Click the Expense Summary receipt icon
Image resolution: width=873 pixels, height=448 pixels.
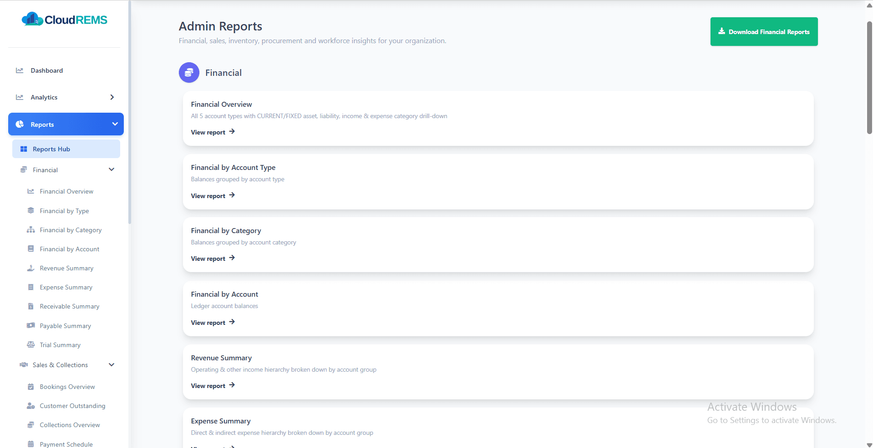30,287
